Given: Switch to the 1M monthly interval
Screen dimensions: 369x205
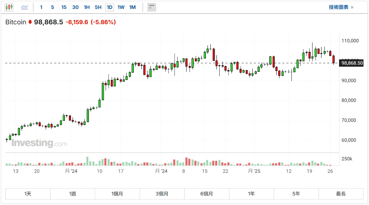Looking at the screenshot, I should click(132, 7).
